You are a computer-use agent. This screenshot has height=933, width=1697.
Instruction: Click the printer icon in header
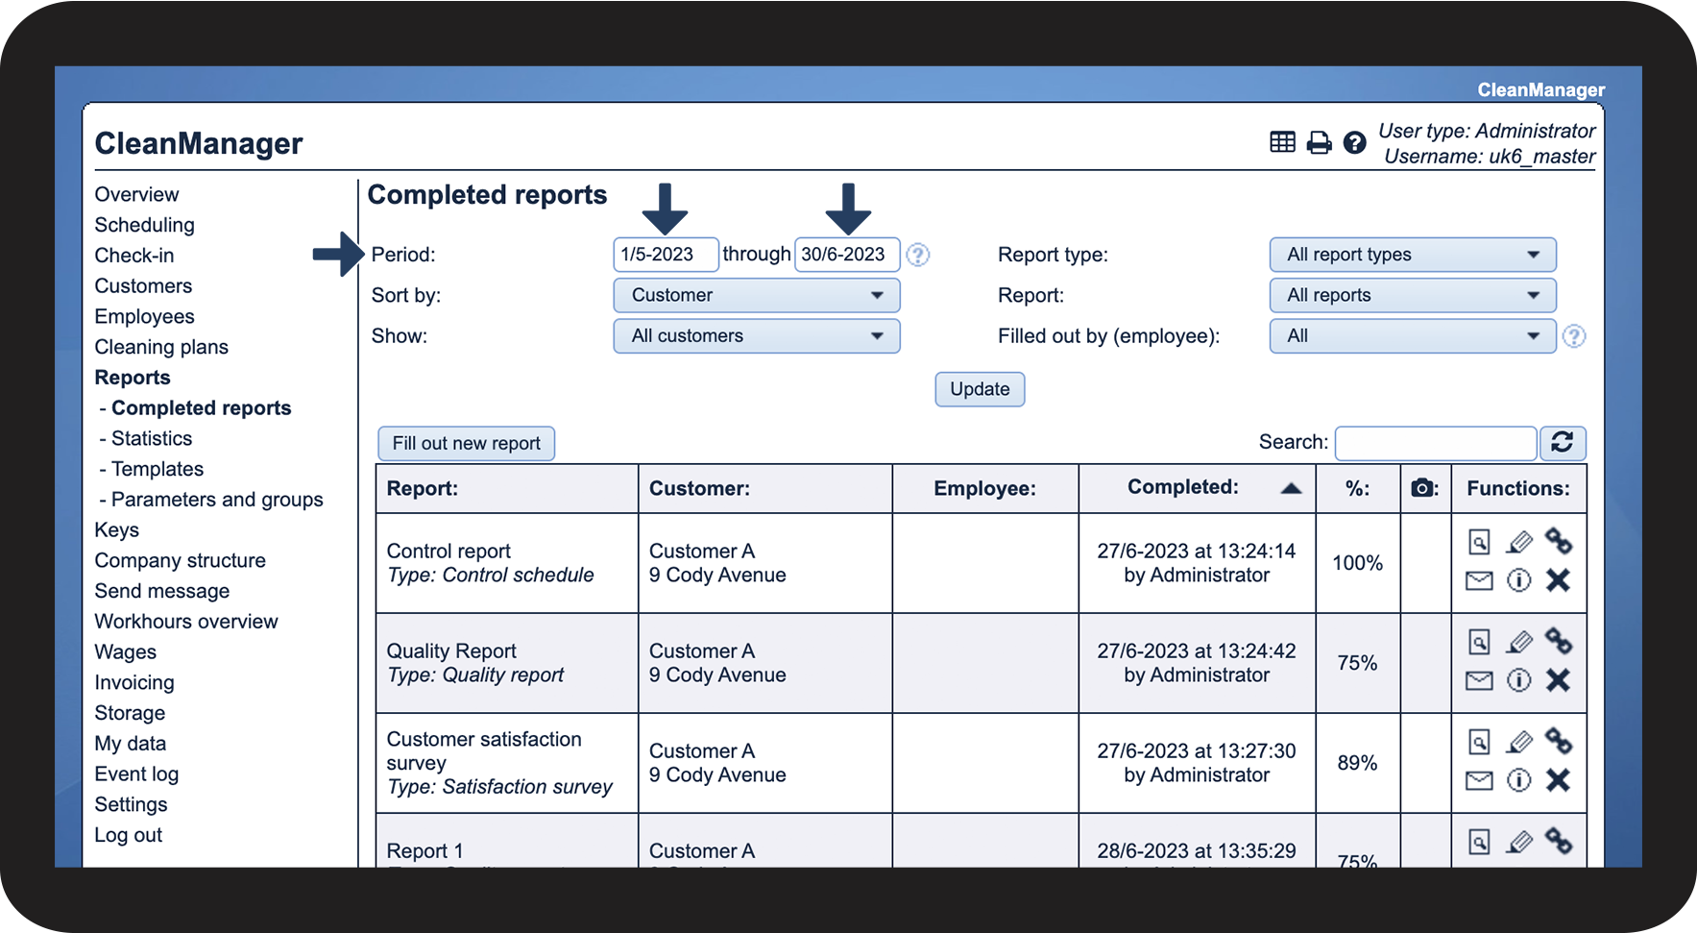(1320, 143)
